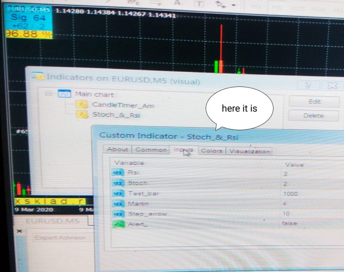Click the Step_arrow value 10

(x=286, y=213)
